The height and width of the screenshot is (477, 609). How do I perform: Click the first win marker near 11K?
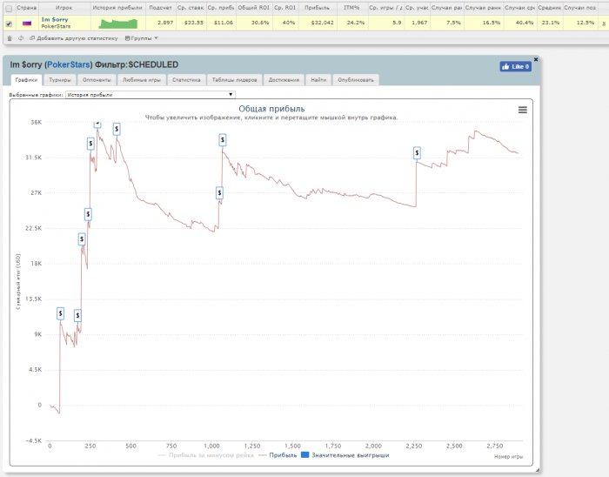coord(61,312)
